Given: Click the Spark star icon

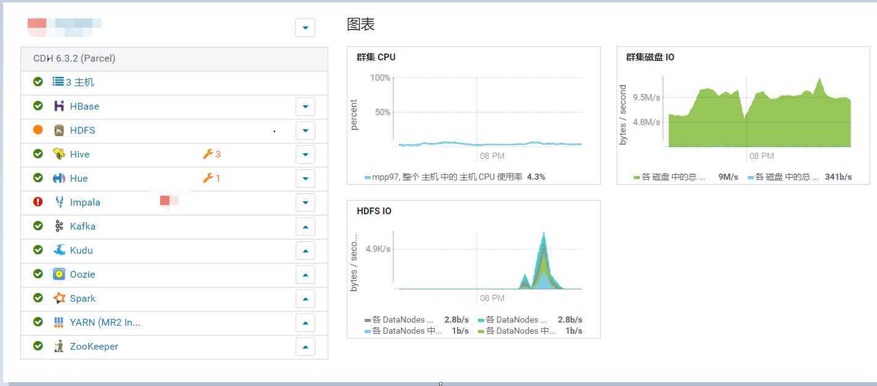Looking at the screenshot, I should (59, 298).
